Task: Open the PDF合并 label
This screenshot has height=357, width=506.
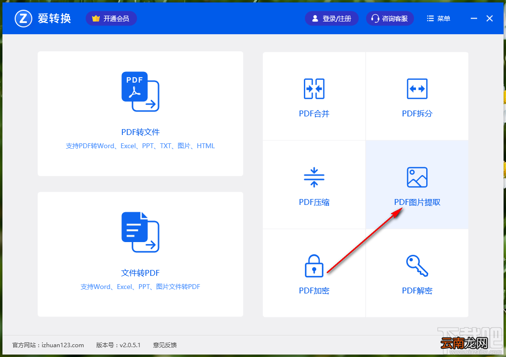Action: pos(314,113)
